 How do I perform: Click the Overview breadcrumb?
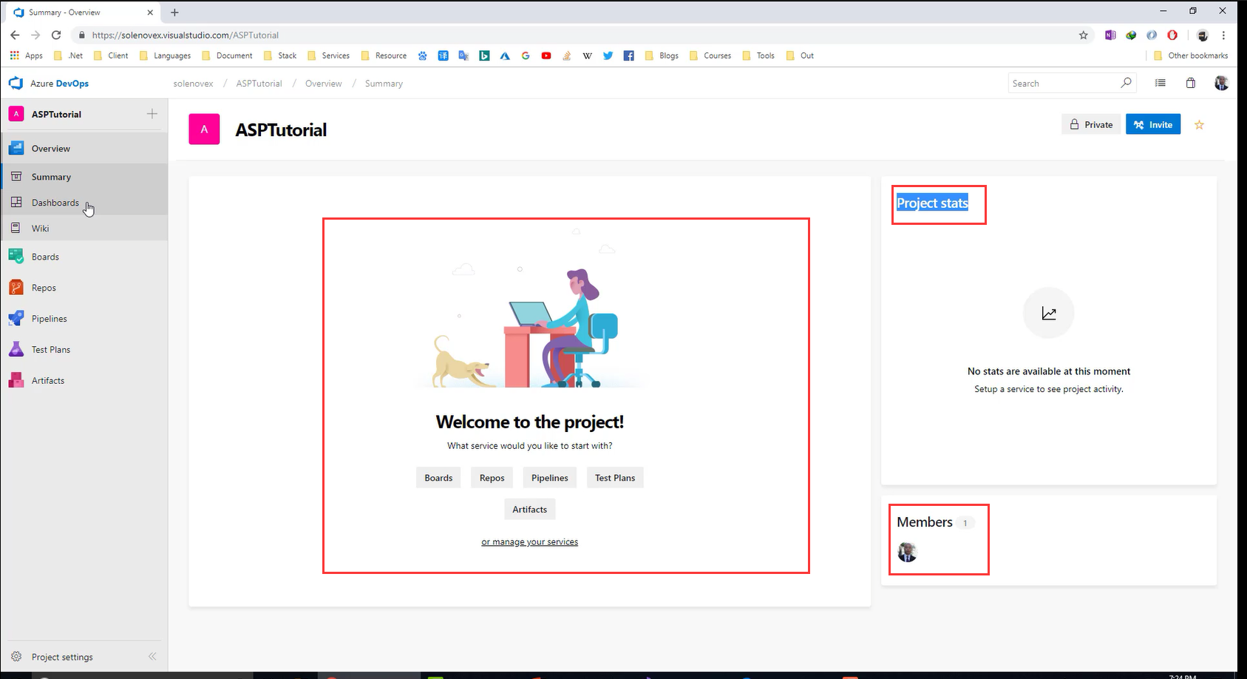click(x=324, y=84)
